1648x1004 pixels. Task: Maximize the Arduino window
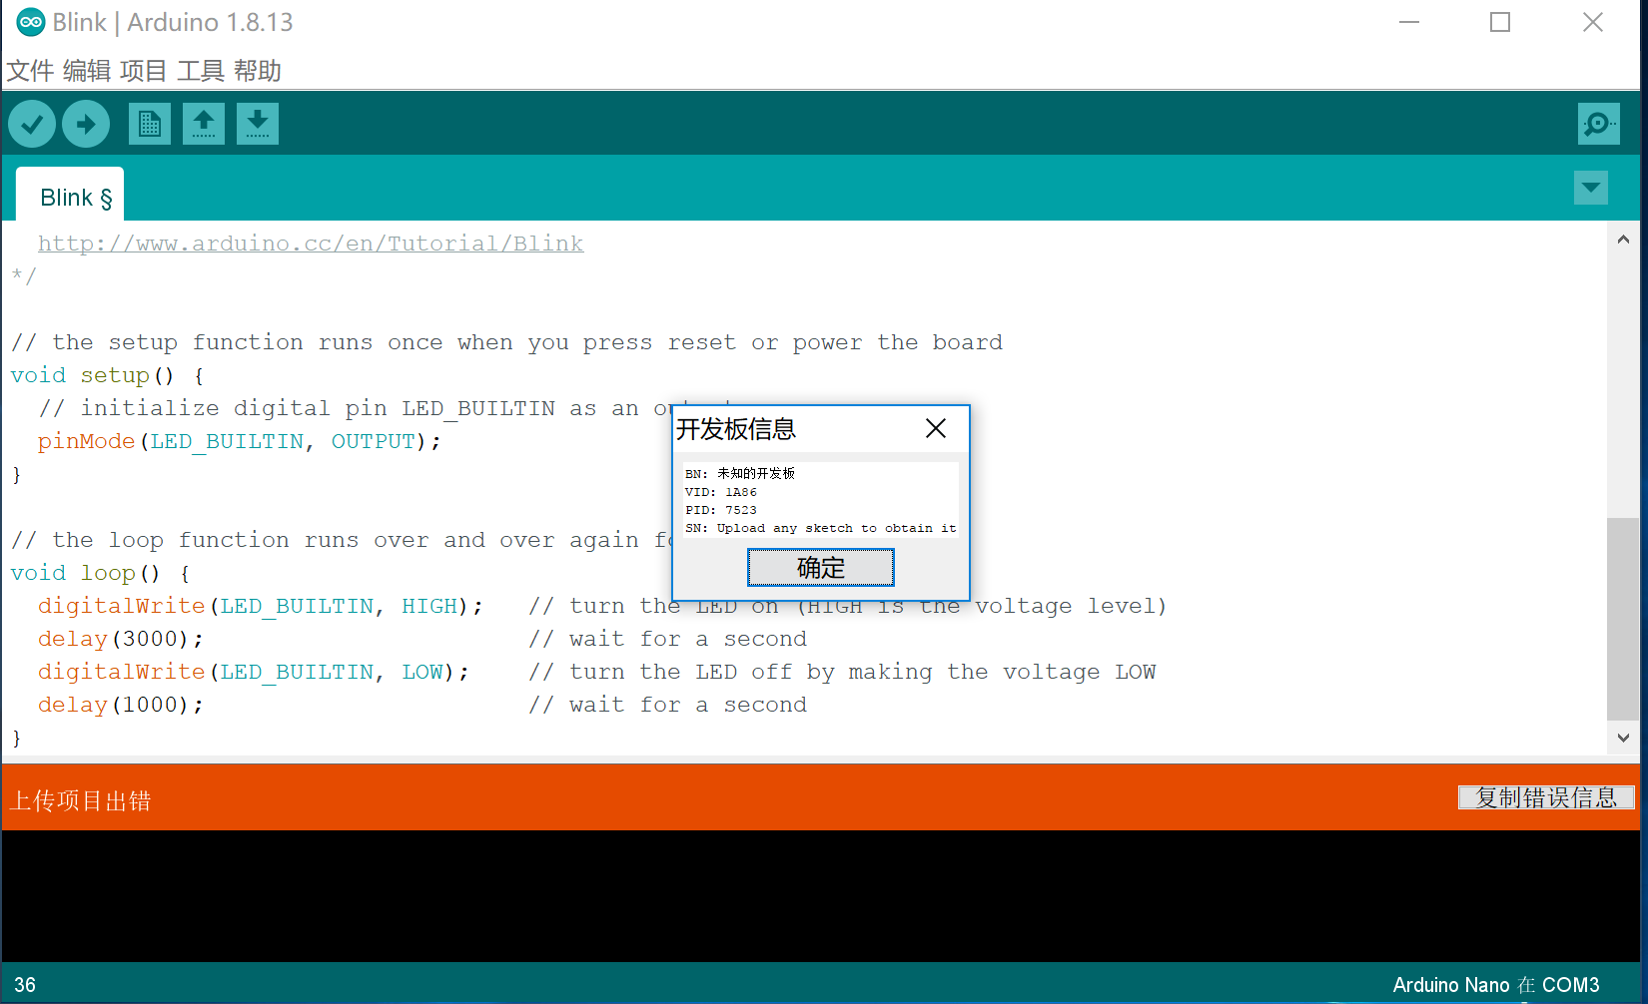1500,22
